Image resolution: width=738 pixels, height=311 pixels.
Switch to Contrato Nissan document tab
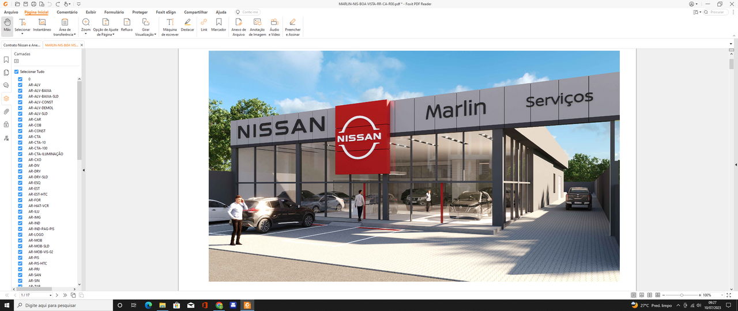pos(21,44)
